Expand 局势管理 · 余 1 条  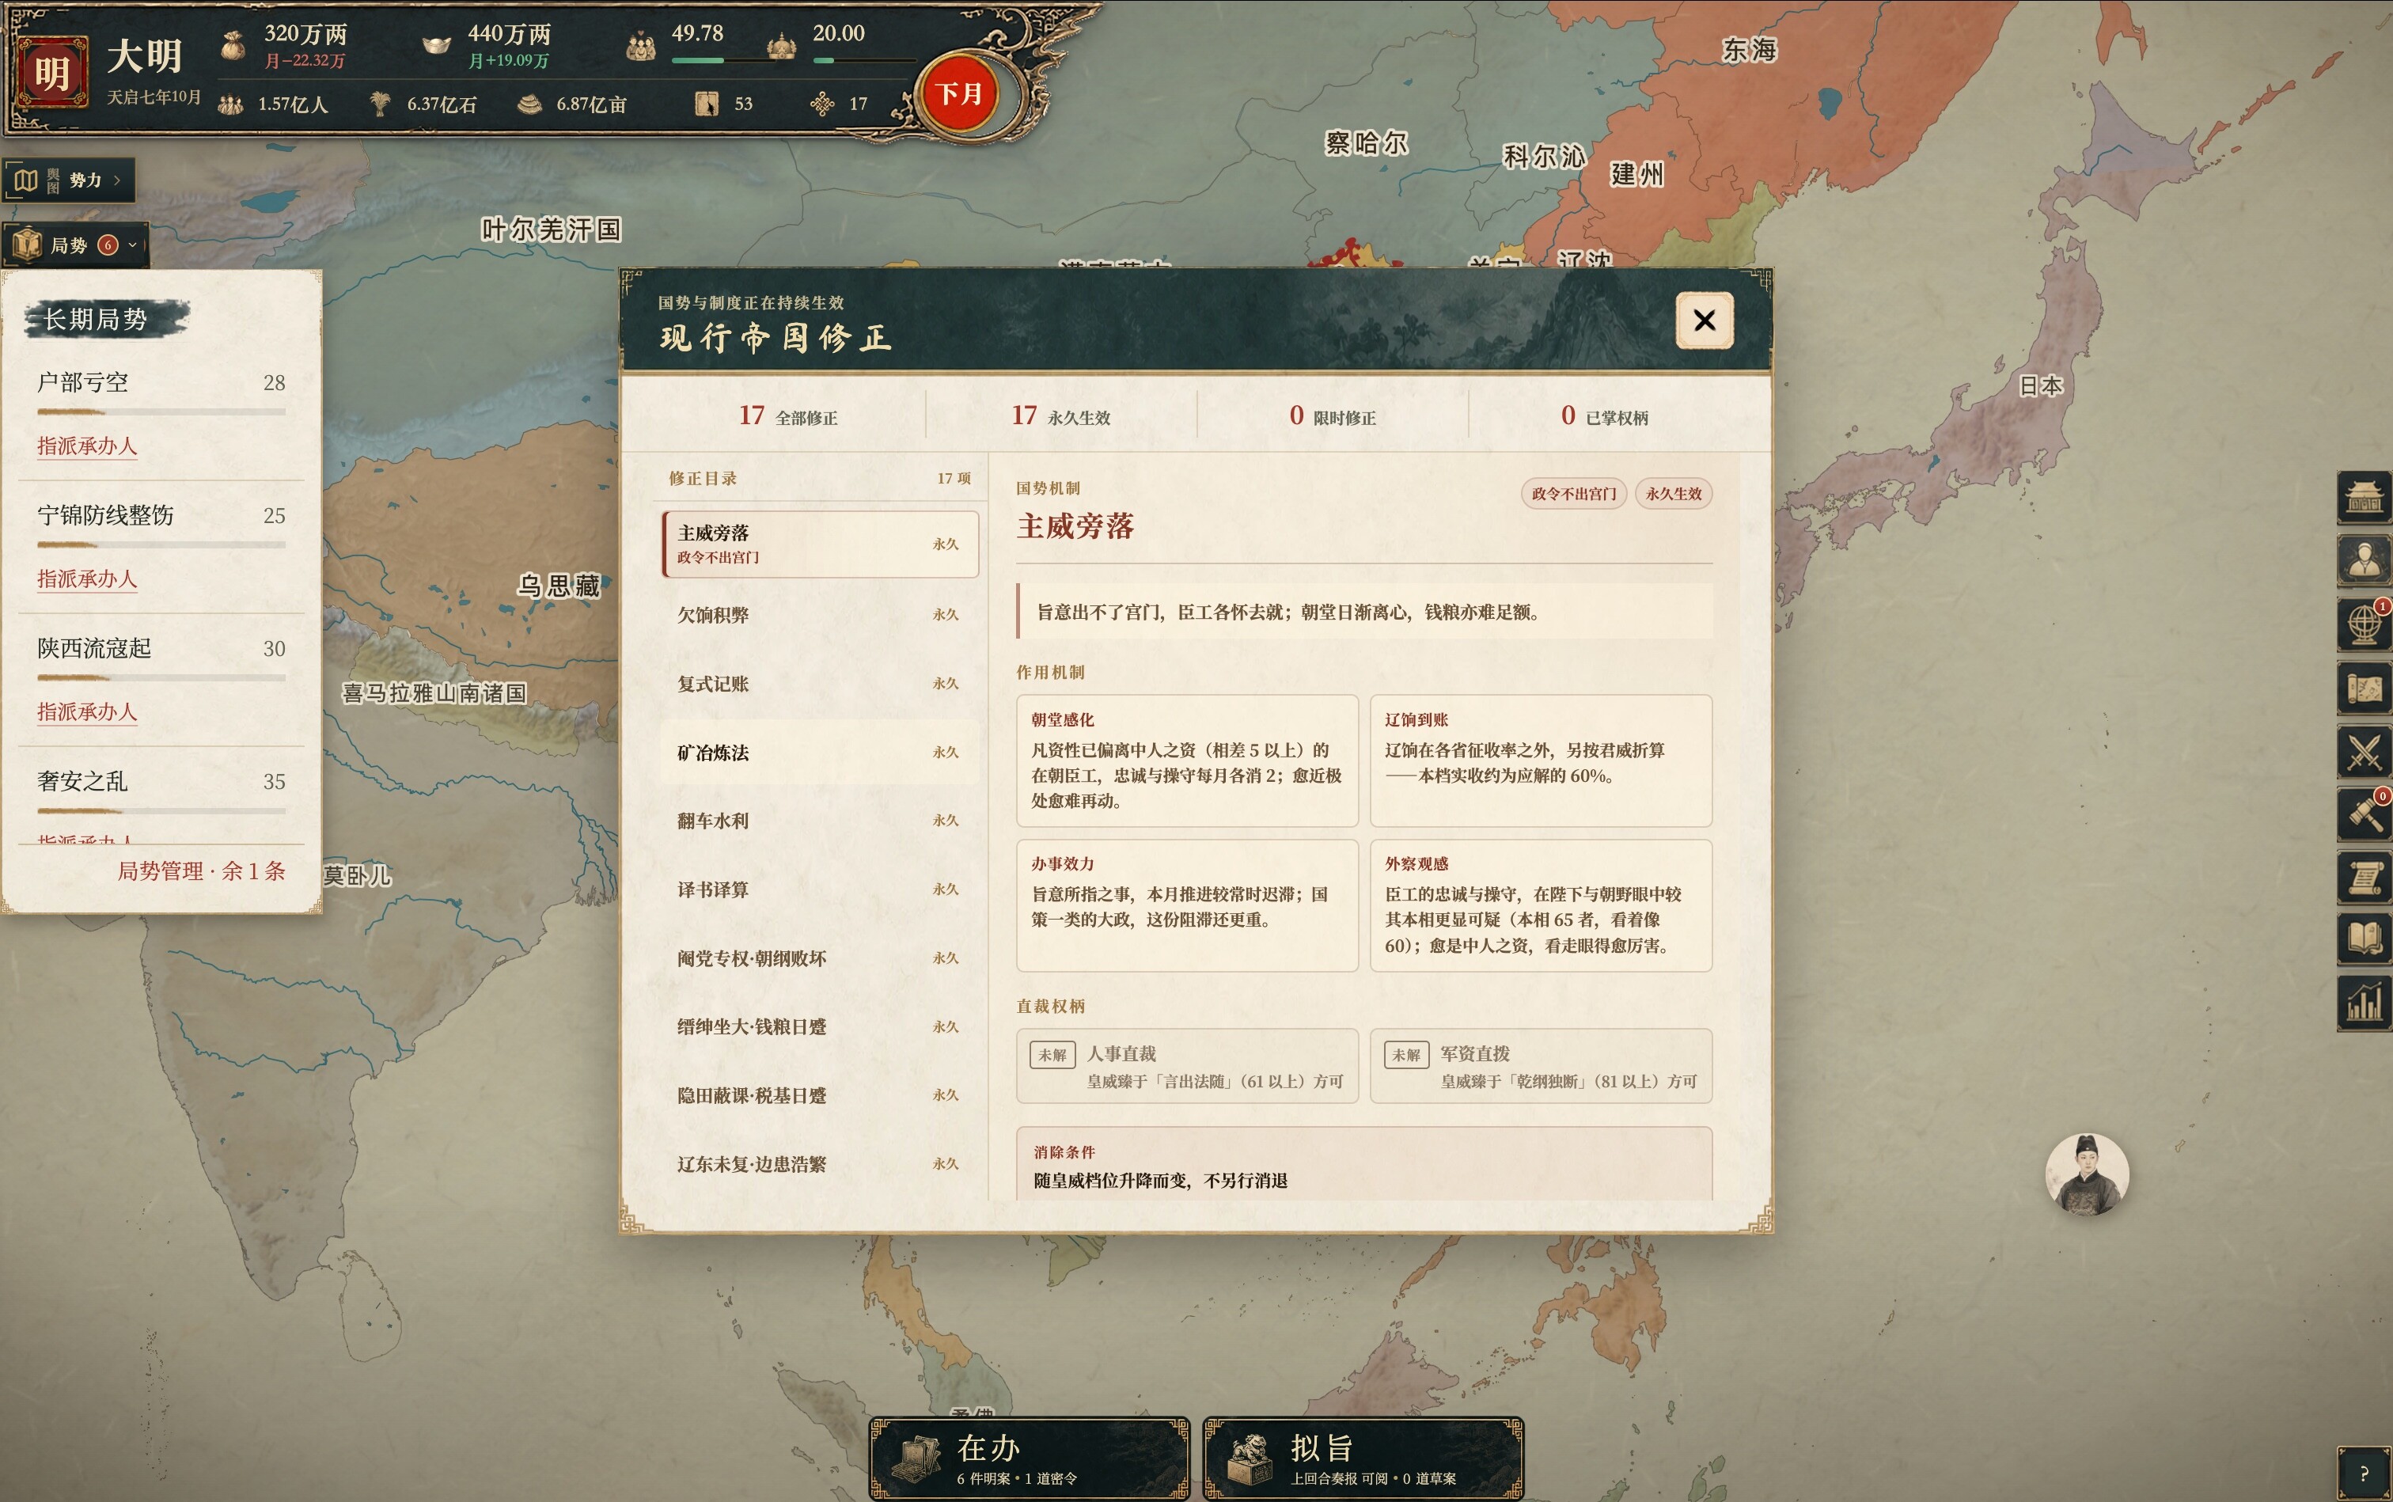(202, 871)
